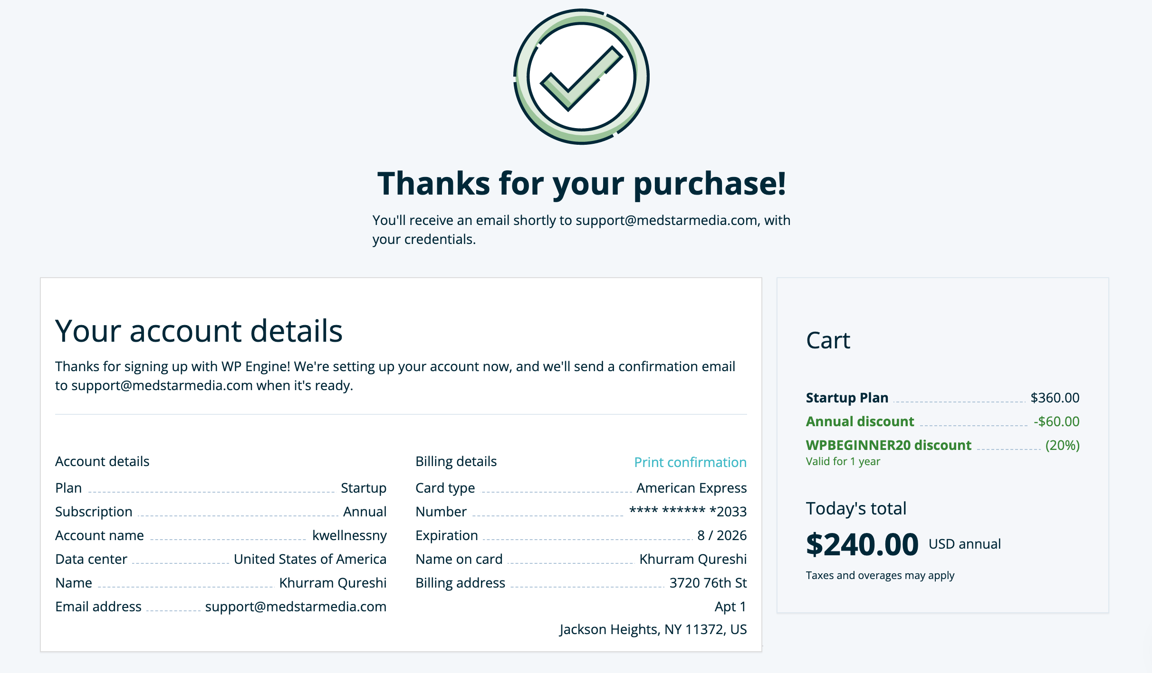Image resolution: width=1152 pixels, height=673 pixels.
Task: Select the Jackson Heights, NY 11372 line
Action: point(653,629)
